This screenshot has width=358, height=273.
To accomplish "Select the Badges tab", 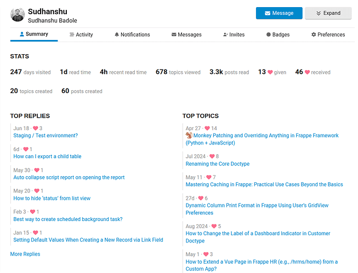I will tap(277, 34).
